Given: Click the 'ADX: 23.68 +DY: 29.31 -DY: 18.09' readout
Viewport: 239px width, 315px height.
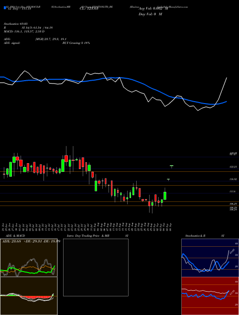Looking at the screenshot, I should [x=31, y=241].
